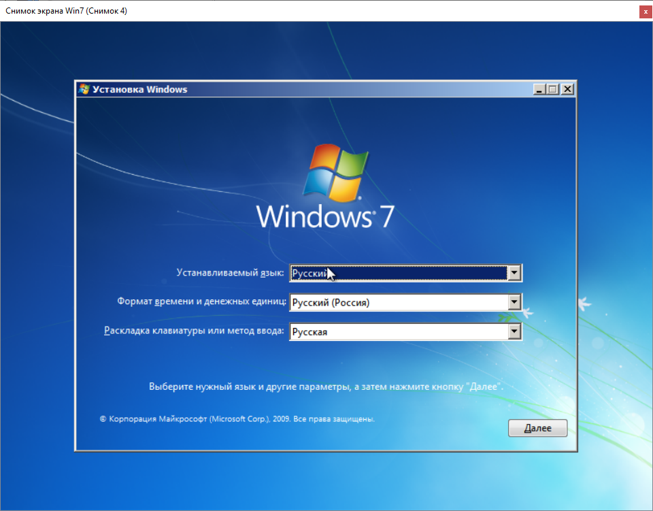The height and width of the screenshot is (511, 653).
Task: Close the screenshot viewer with red X
Action: [x=646, y=12]
